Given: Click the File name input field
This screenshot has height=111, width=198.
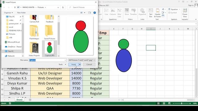Looking at the screenshot, I should (x=46, y=60).
